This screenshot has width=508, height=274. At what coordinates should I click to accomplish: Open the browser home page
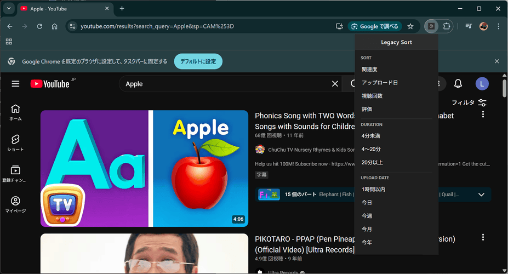coord(54,26)
